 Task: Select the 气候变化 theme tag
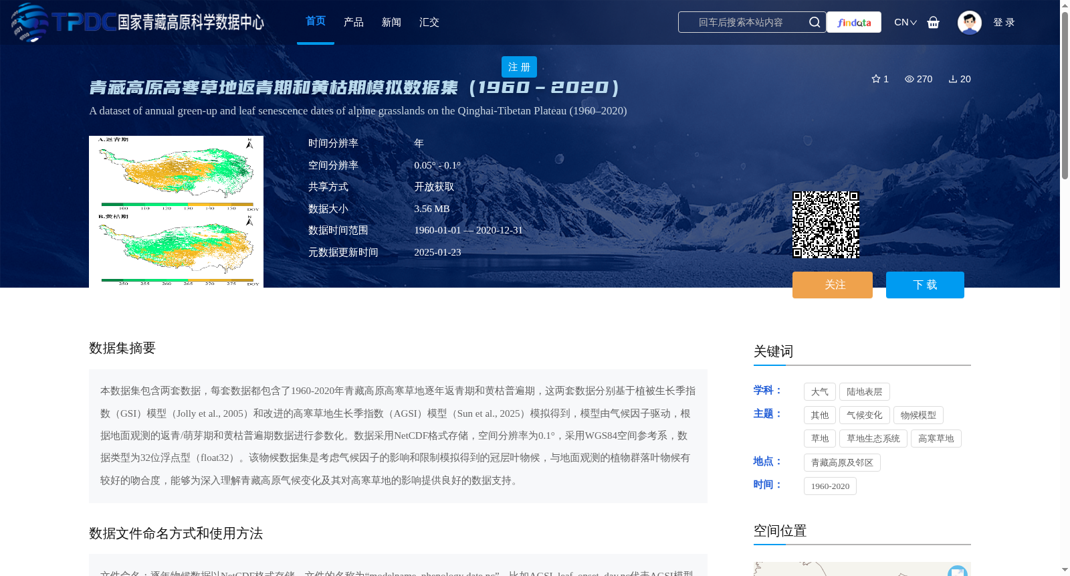pyautogui.click(x=865, y=415)
